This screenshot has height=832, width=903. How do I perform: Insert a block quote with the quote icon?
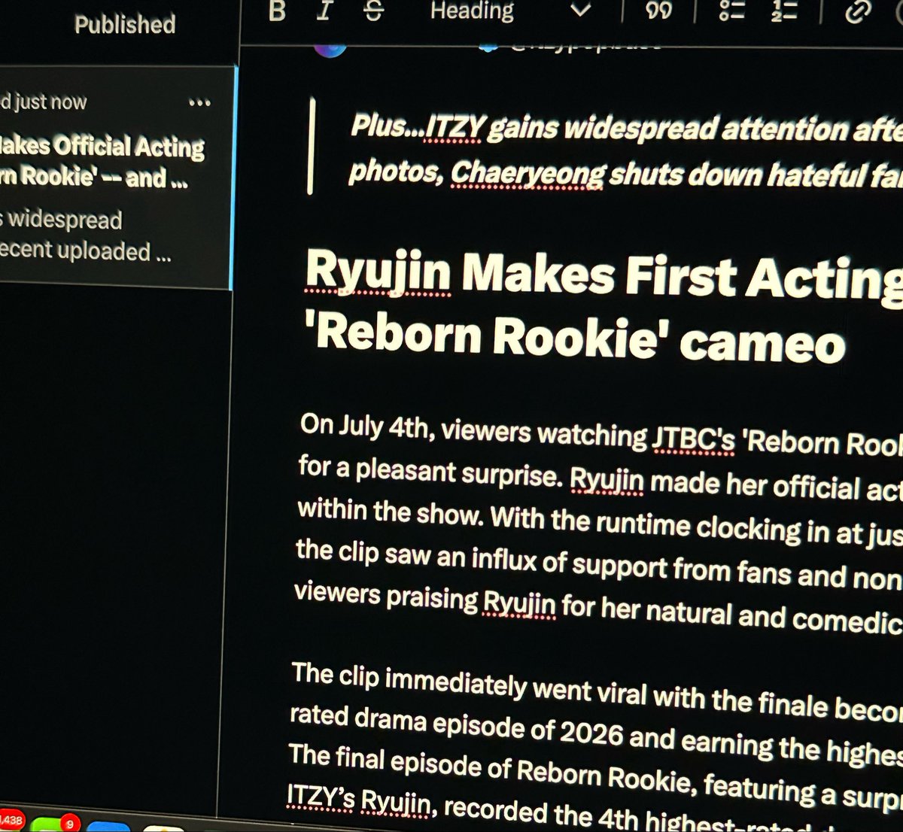tap(659, 11)
